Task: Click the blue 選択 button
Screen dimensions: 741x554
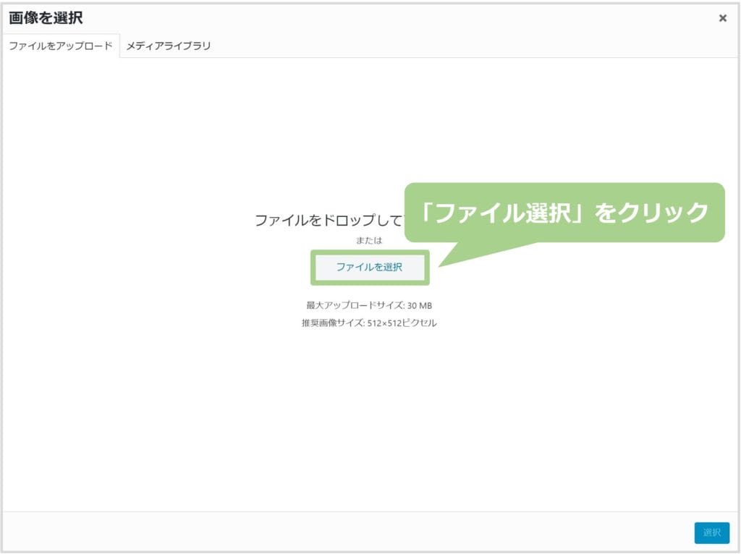Action: click(x=711, y=532)
